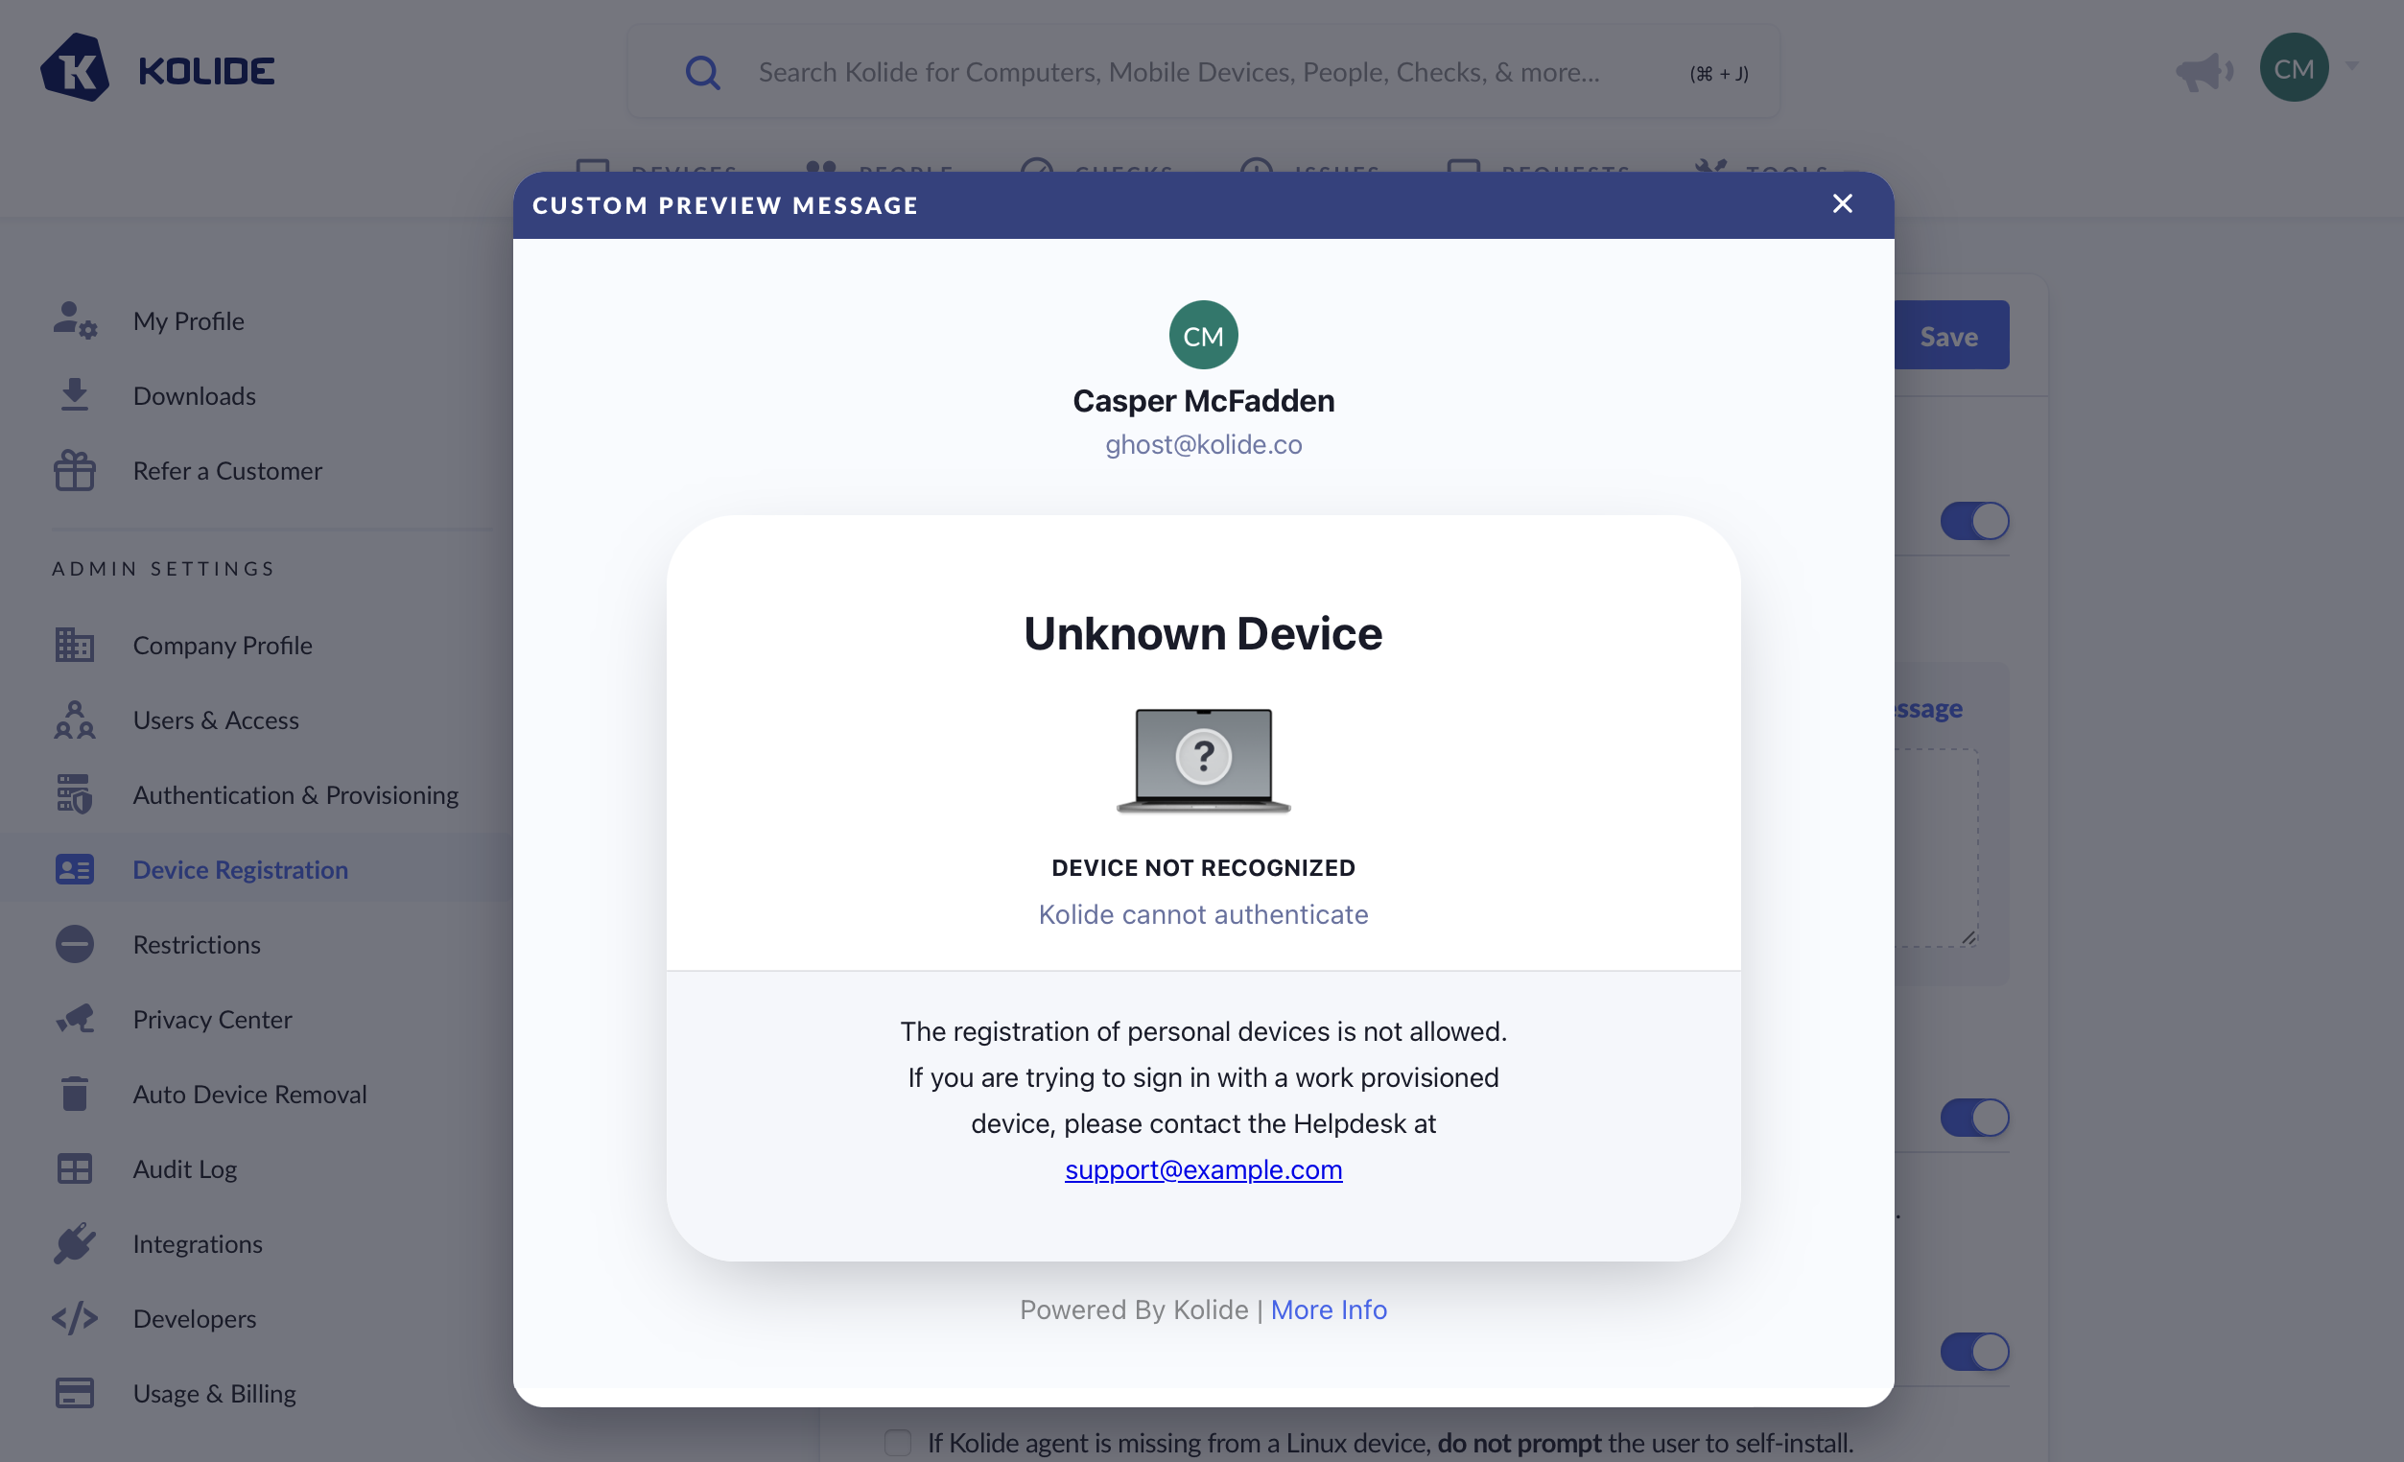The width and height of the screenshot is (2404, 1462).
Task: Click the Downloads arrow icon in sidebar
Action: (x=74, y=395)
